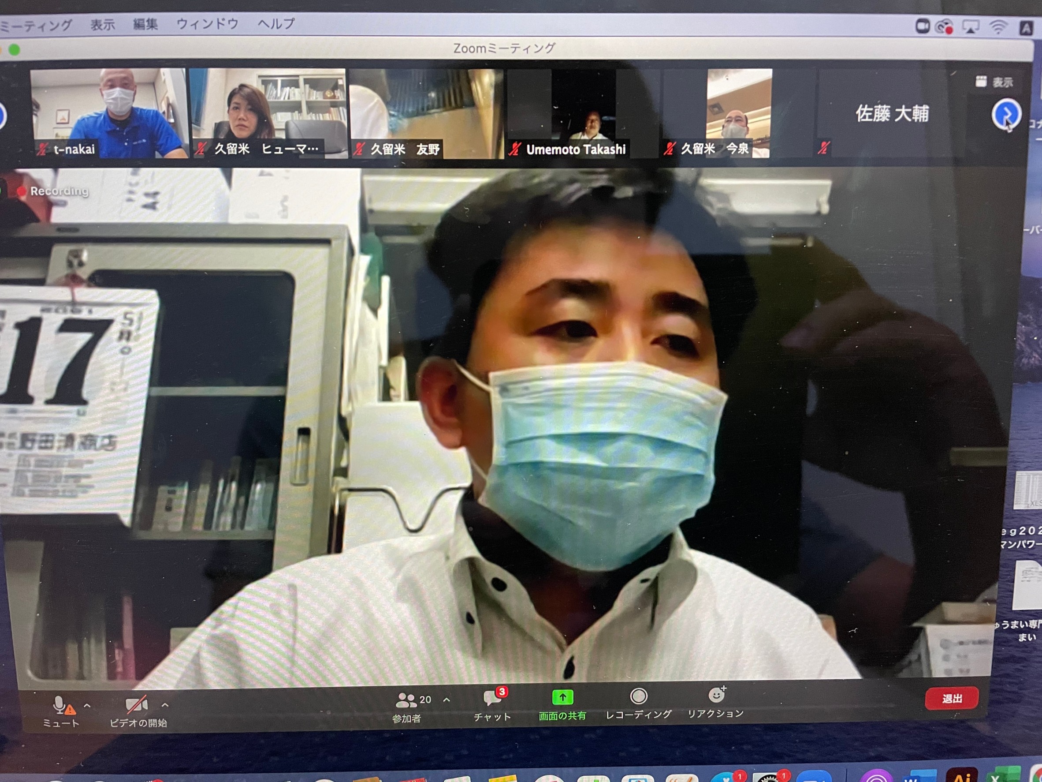Open the Participants list icon

[406, 700]
